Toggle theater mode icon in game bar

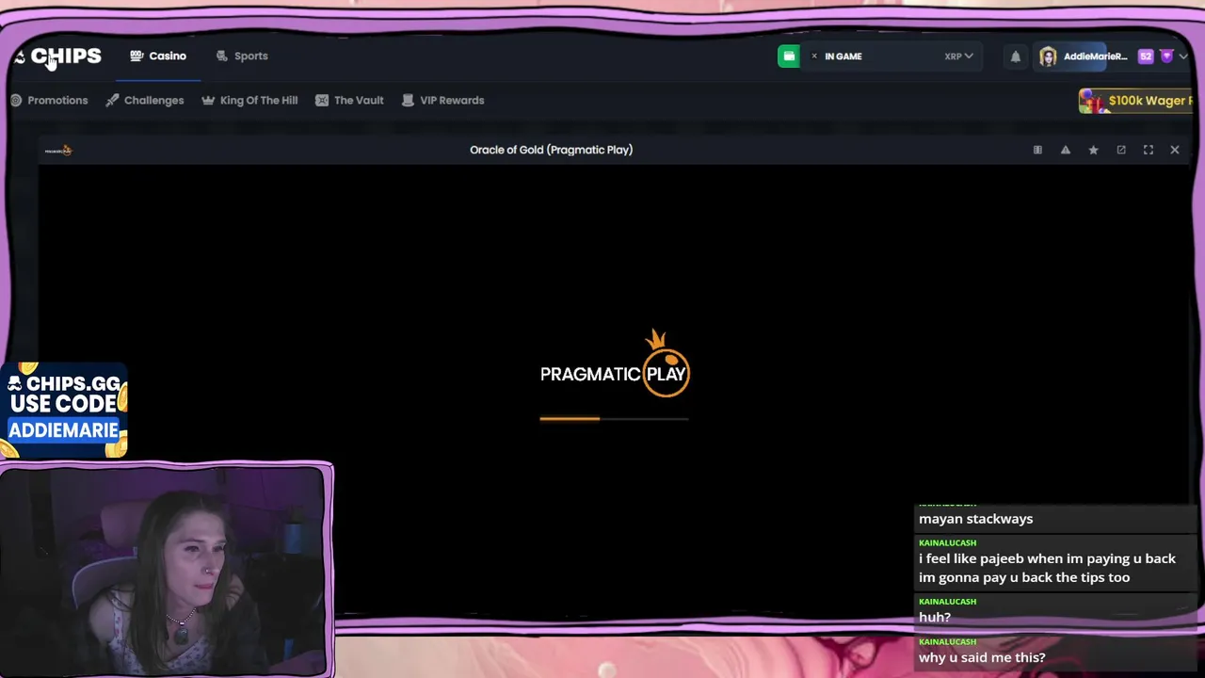[1037, 150]
